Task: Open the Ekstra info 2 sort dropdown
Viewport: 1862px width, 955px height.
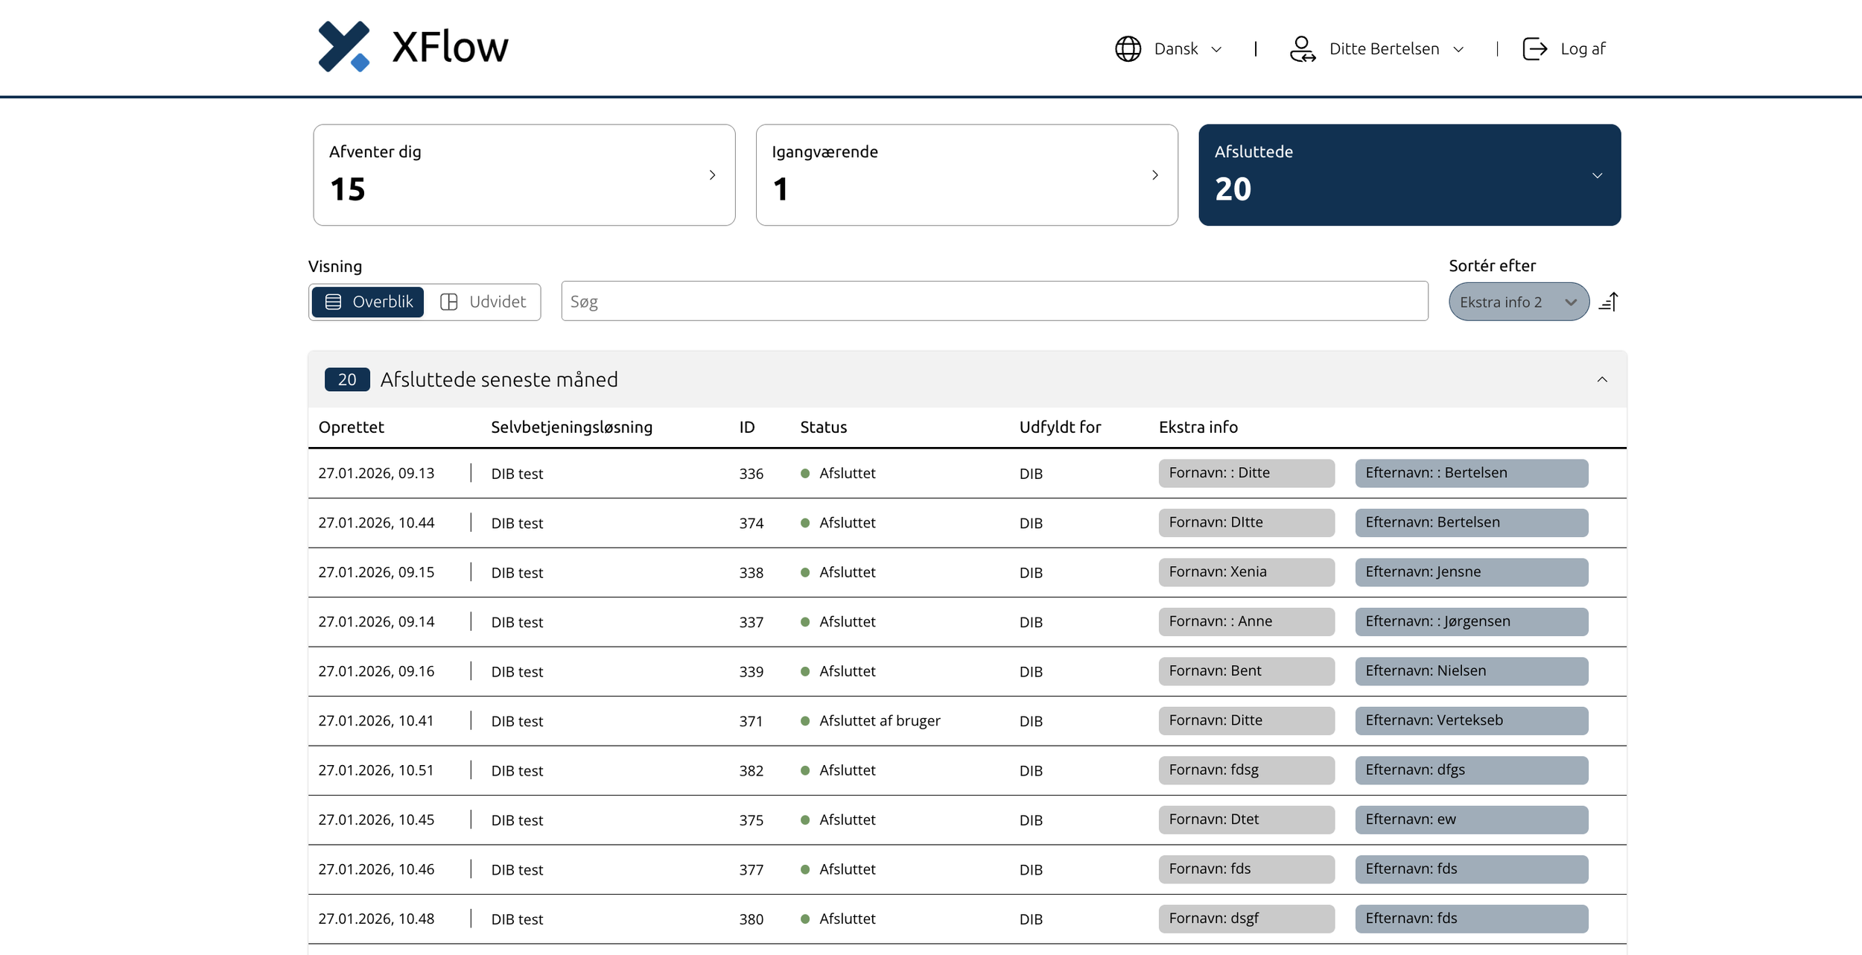Action: pyautogui.click(x=1518, y=302)
